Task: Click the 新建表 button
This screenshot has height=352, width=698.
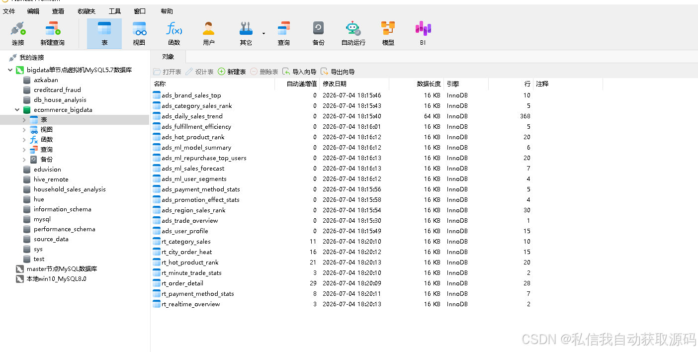Action: pyautogui.click(x=232, y=72)
